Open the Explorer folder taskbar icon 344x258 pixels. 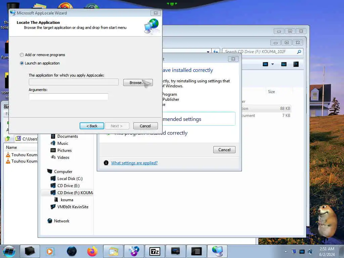[x=113, y=251]
